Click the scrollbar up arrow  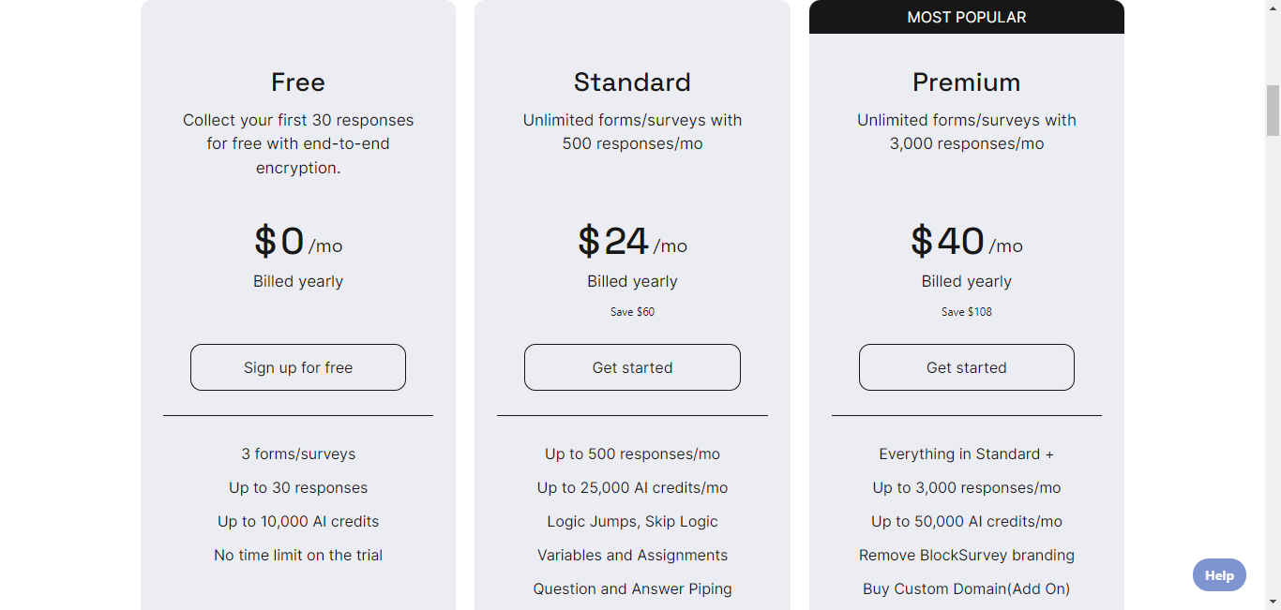(1273, 7)
